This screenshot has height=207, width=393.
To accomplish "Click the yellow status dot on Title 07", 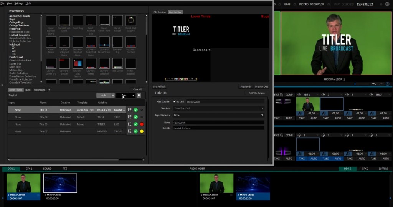I will coord(142,131).
